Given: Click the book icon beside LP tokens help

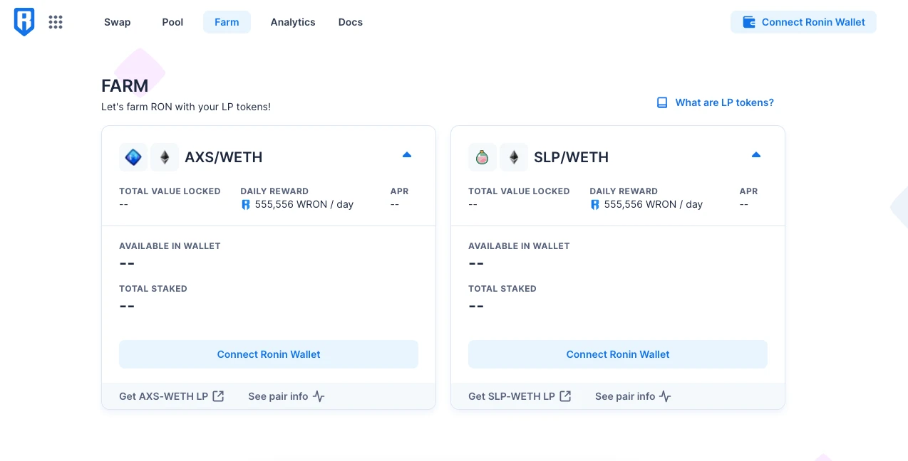Looking at the screenshot, I should pyautogui.click(x=662, y=102).
